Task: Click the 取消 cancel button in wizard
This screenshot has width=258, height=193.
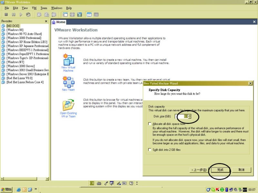Action: 242,170
